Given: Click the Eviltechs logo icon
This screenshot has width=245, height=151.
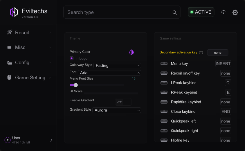Looking at the screenshot, I should [14, 12].
